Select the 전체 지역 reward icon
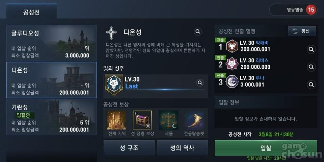Screen dimensions: 324x162 (116, 120)
